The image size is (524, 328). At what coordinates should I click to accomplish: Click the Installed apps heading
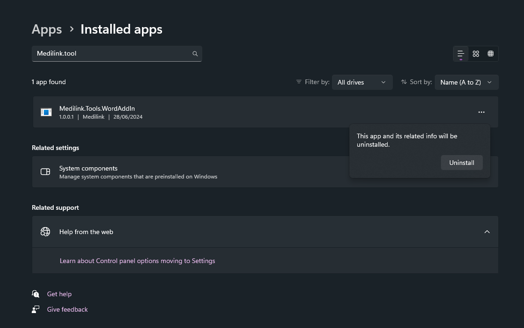tap(121, 29)
